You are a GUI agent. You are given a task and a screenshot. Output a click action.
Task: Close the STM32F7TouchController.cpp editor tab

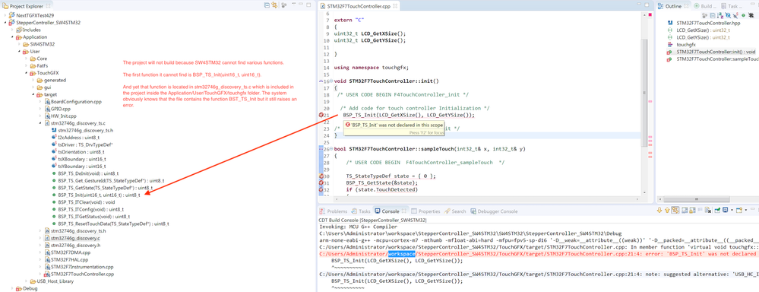pos(395,6)
